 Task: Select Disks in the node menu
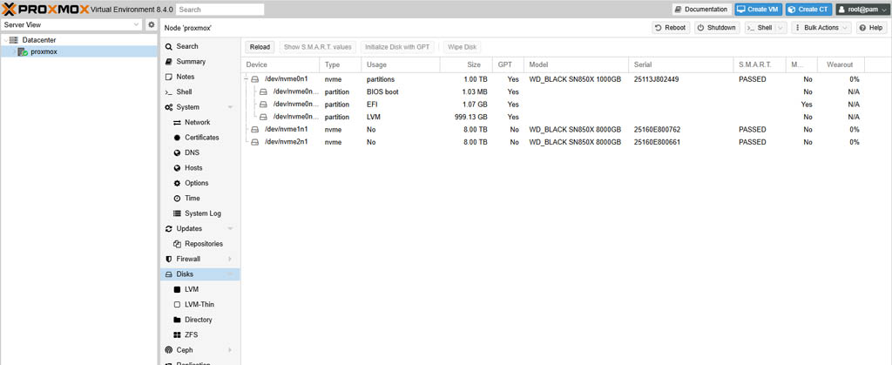coord(199,274)
